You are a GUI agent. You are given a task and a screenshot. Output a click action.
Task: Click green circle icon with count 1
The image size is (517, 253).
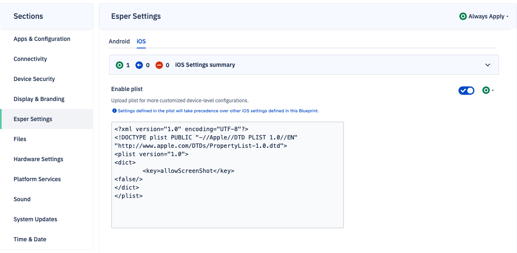pos(120,65)
